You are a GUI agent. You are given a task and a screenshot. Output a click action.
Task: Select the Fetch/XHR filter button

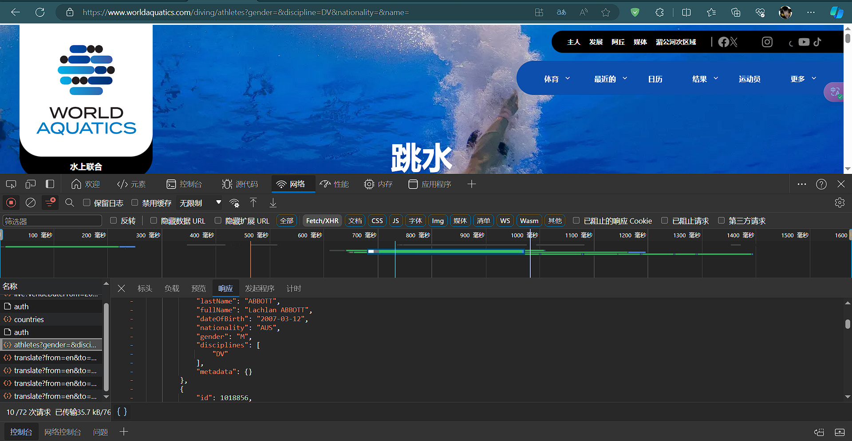[322, 220]
